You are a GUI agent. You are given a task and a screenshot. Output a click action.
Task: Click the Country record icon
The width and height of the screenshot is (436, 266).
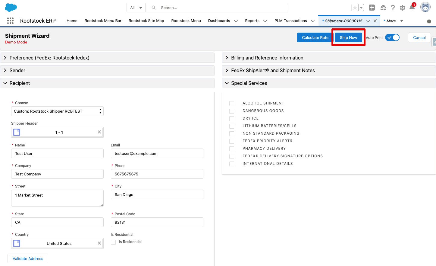(17, 243)
